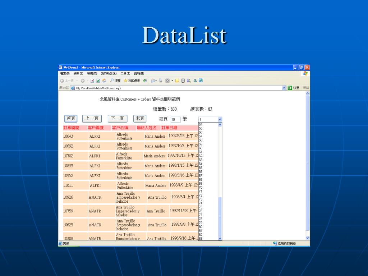This screenshot has height=276, width=368.
Task: Go to the Home page icon
Action: pos(104,80)
